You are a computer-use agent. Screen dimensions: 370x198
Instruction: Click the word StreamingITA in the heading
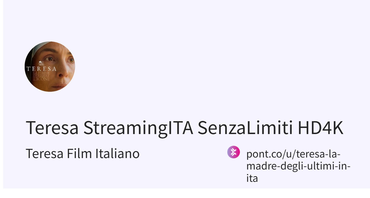click(x=138, y=128)
